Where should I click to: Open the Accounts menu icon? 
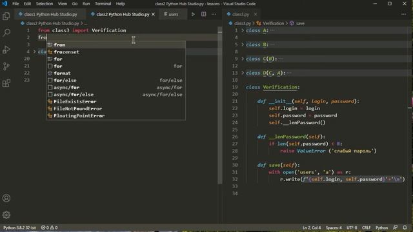[6, 198]
